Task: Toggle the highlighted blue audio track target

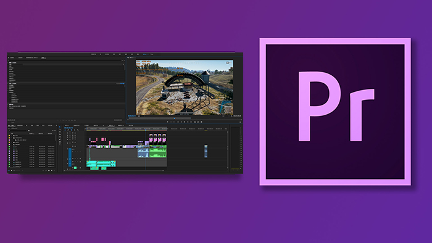Action: coord(70,157)
